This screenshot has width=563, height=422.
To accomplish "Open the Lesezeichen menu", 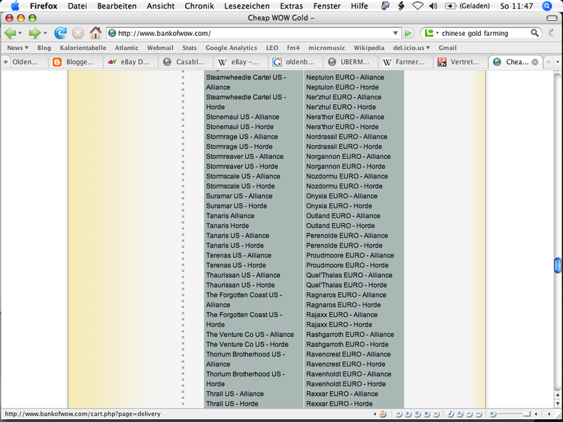I will 247,6.
